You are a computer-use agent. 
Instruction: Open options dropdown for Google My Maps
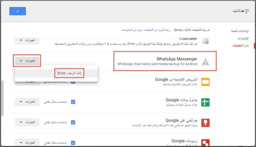coord(27,122)
